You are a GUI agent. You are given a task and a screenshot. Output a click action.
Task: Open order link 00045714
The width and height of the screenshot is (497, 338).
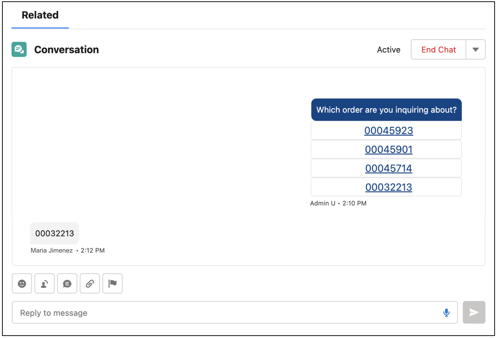tap(388, 168)
